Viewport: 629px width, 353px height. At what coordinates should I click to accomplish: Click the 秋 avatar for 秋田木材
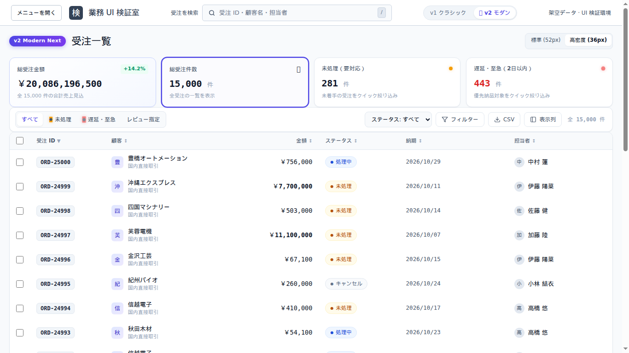(x=117, y=333)
